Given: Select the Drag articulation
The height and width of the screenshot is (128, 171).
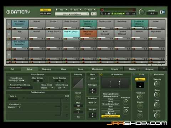Looking at the screenshot, I should pos(110,102).
